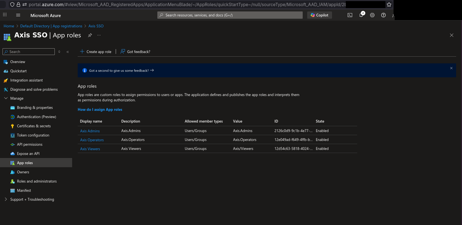Collapse the side menu with double chevron
This screenshot has width=462, height=225.
point(68,52)
